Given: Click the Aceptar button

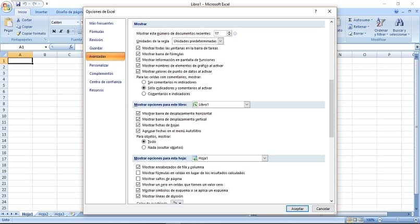Looking at the screenshot, I should point(298,209).
